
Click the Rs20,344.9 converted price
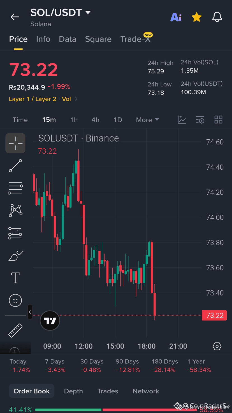point(27,87)
